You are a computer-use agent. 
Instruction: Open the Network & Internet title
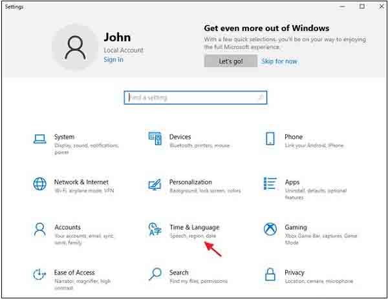(81, 182)
